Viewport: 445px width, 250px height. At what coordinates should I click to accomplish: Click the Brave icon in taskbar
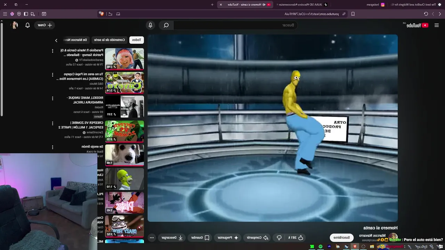coord(355,247)
